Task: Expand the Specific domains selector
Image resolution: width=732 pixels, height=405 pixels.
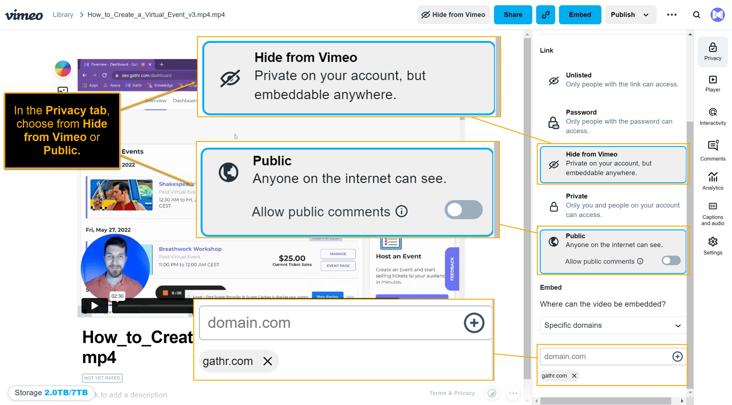Action: coord(612,325)
